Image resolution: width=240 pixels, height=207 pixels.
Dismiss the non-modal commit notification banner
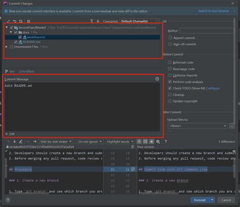click(x=234, y=11)
